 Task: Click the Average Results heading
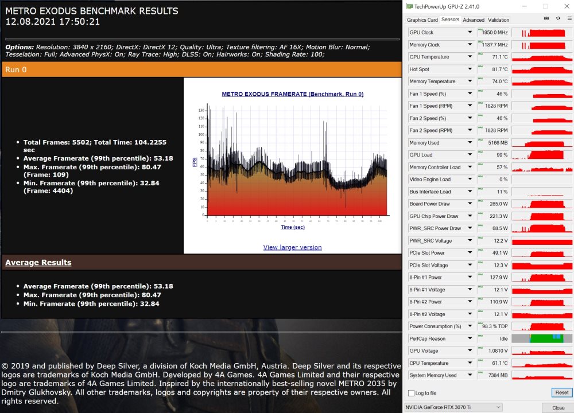[x=38, y=263]
